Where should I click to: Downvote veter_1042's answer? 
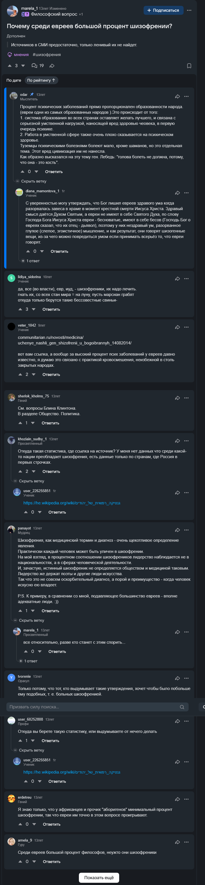(34, 375)
